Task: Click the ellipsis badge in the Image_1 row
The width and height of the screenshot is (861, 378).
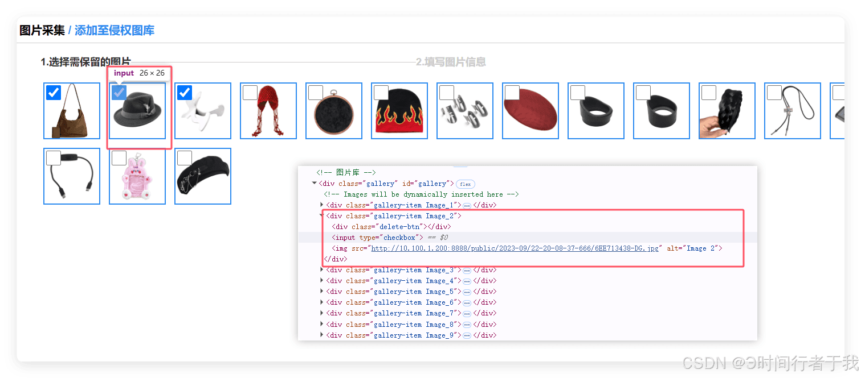Action: point(467,205)
